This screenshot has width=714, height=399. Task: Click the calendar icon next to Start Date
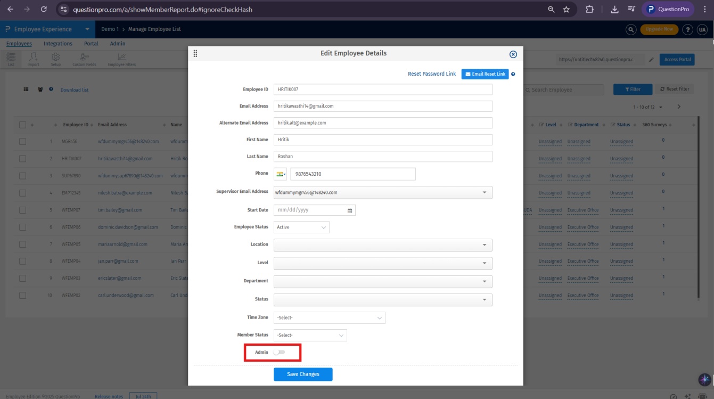tap(349, 210)
